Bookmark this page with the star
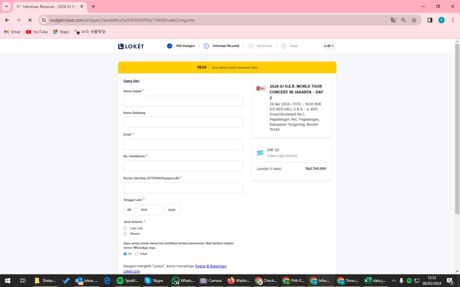This screenshot has width=460, height=287. click(414, 20)
